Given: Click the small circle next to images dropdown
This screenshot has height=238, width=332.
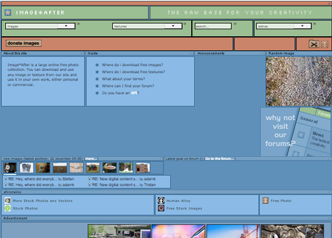Looking at the screenshot, I should 78,24.
